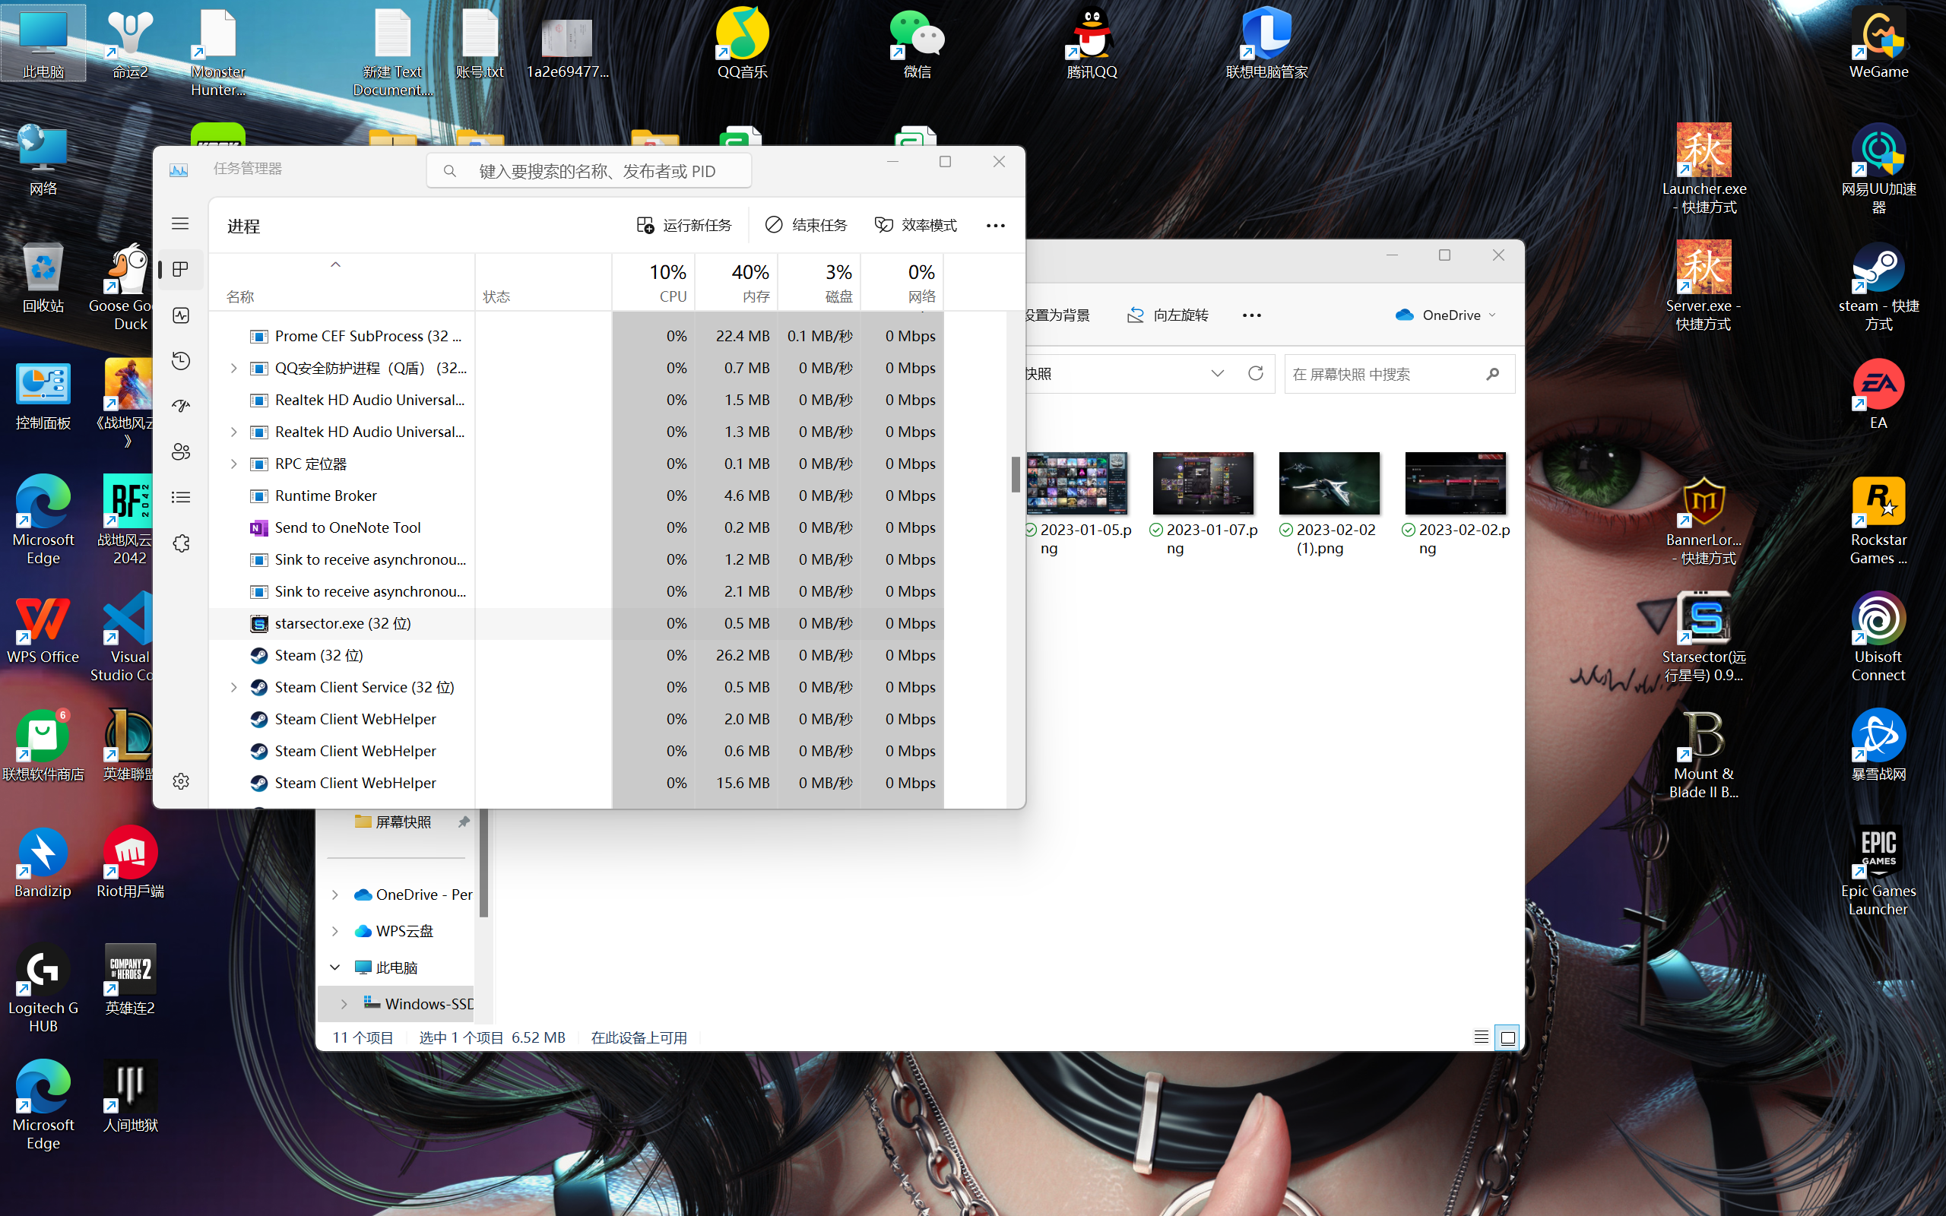Viewport: 1946px width, 1216px height.
Task: Open the Services tab in Task Manager sidebar
Action: [x=181, y=543]
